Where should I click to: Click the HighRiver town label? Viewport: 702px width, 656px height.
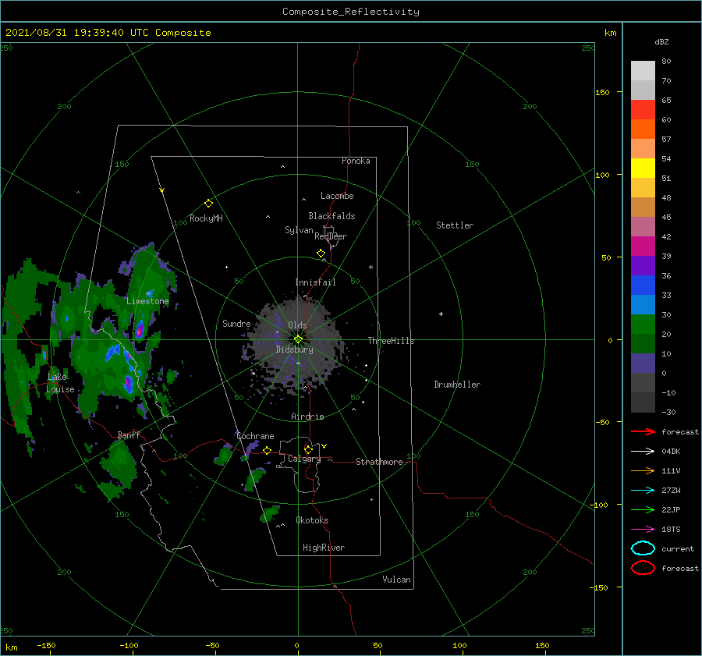[324, 548]
